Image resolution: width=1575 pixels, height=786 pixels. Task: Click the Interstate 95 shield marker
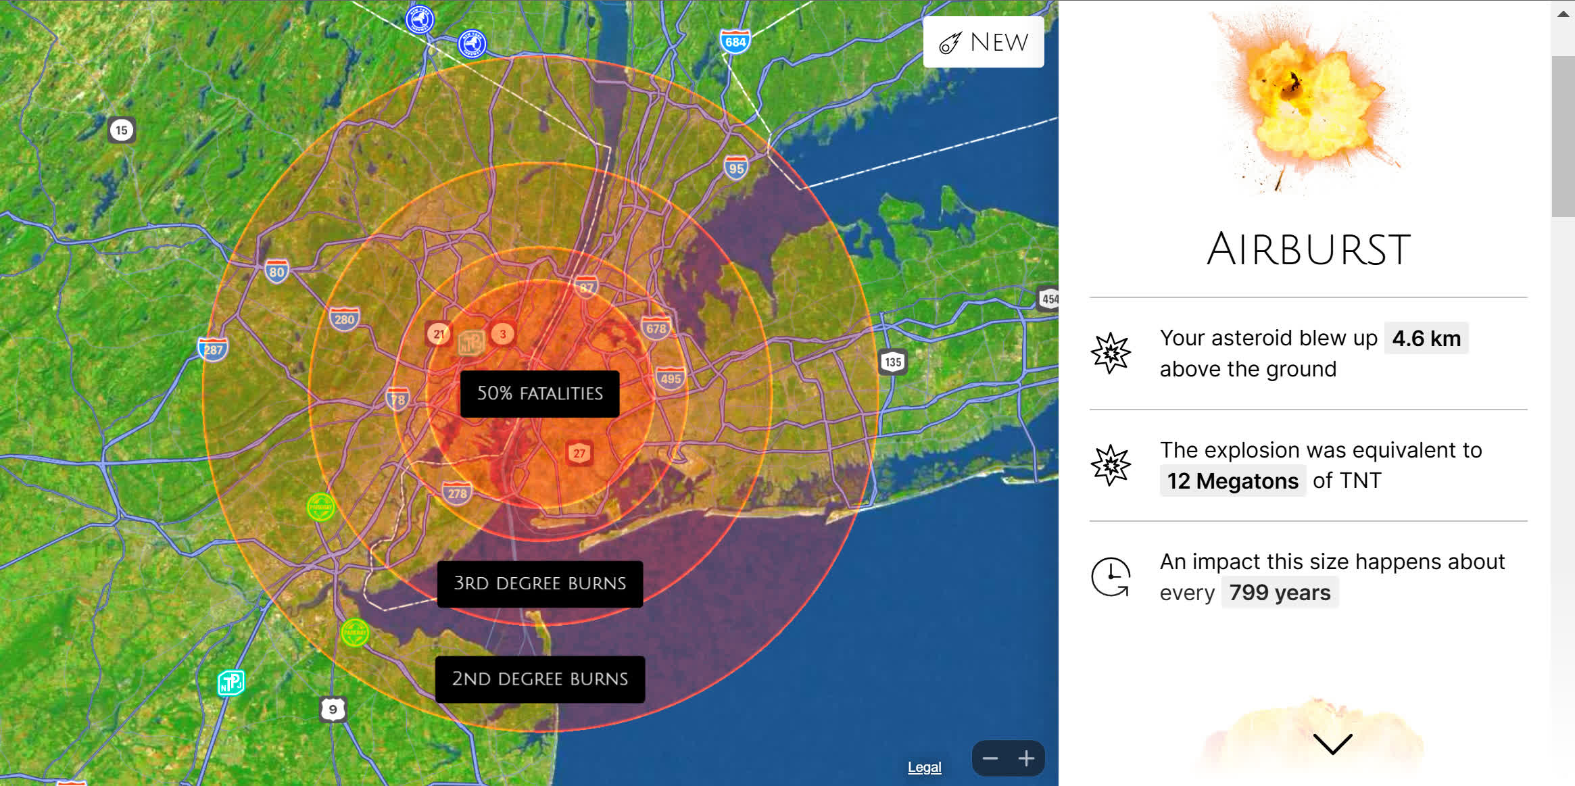click(736, 168)
